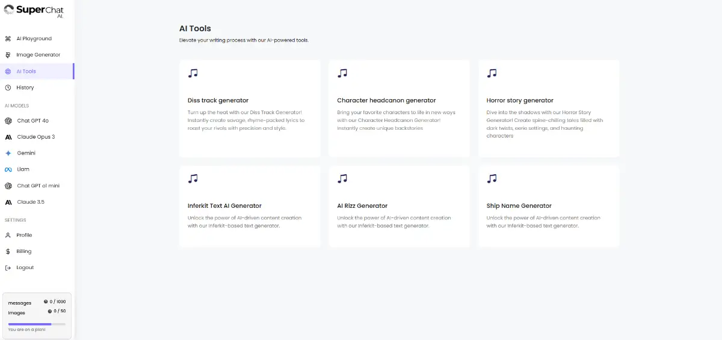
Task: Select the Claude Opus 3 model icon
Action: coord(8,137)
